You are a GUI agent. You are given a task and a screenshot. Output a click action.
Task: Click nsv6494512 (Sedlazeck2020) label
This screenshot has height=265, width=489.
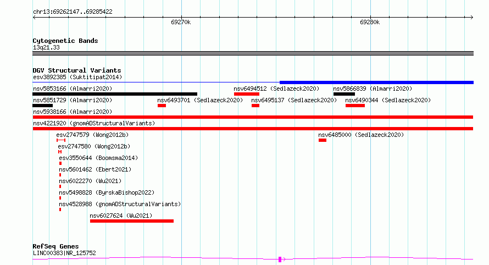(276, 89)
